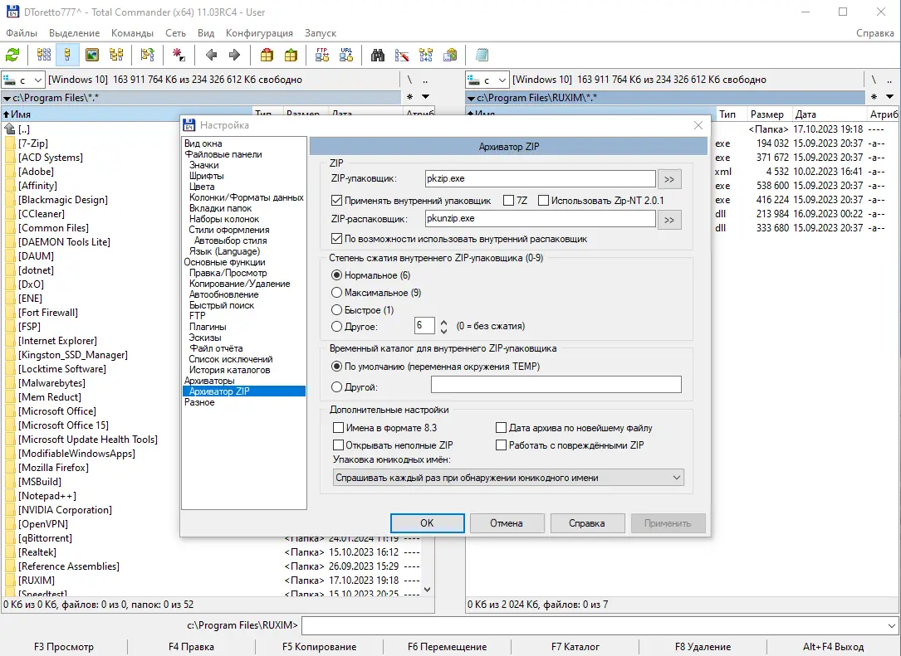Open the Файлы menu

[x=21, y=32]
